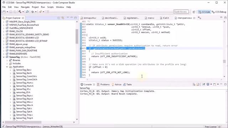Click the MSP430_FuelTank_BoosterPack project icon

(7, 25)
